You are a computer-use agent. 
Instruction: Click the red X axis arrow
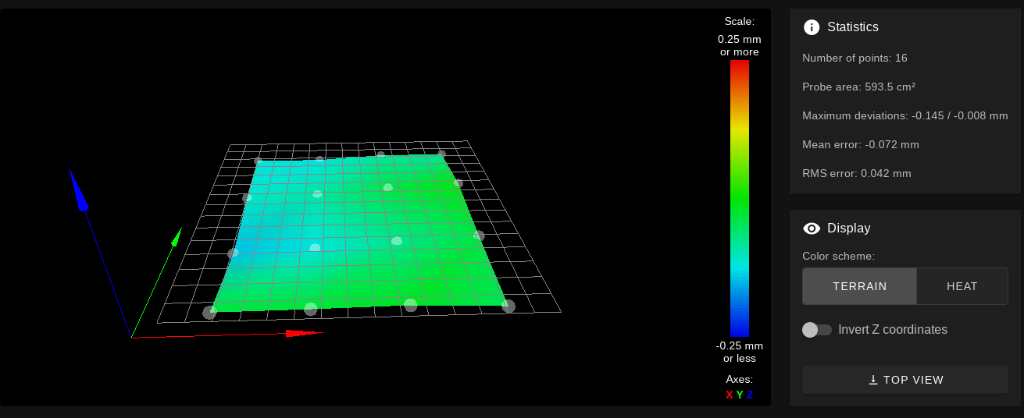click(304, 333)
